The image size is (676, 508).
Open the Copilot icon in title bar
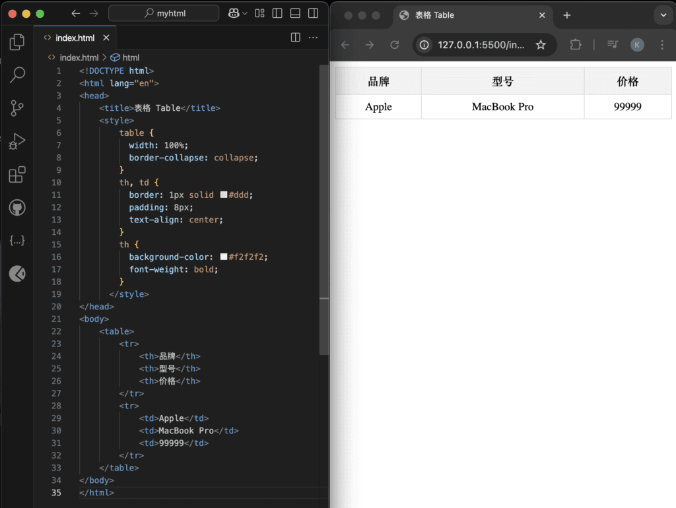click(x=234, y=13)
